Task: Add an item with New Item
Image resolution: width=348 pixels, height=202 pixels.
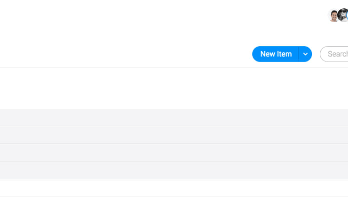Action: (x=275, y=54)
